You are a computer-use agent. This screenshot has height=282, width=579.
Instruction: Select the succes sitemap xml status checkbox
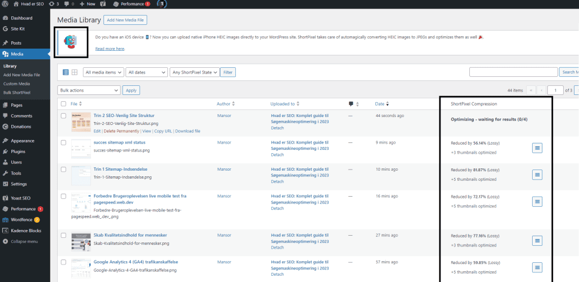pos(63,142)
